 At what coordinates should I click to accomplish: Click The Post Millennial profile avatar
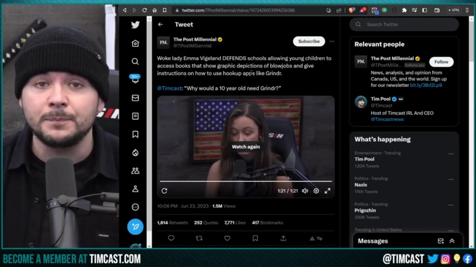164,42
